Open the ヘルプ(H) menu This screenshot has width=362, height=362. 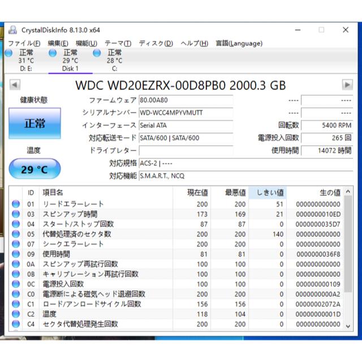click(195, 44)
